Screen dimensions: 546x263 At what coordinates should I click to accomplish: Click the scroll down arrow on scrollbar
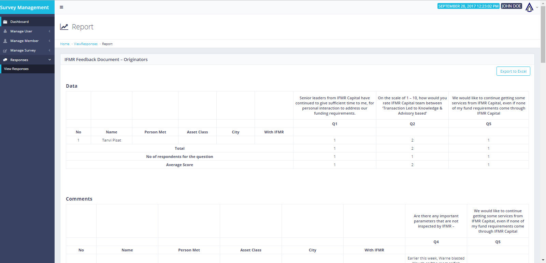pos(543,260)
